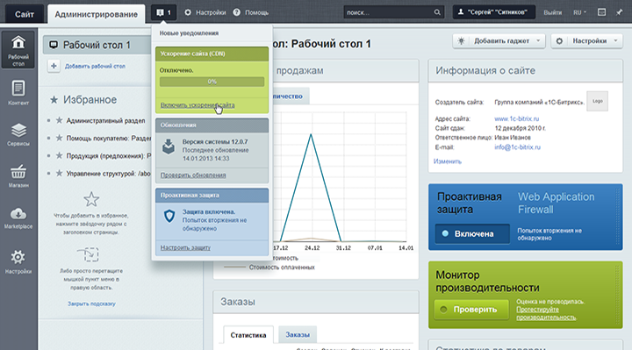This screenshot has height=350, width=632.
Task: Select the Рабочий стол 1 item
Action: 97,45
